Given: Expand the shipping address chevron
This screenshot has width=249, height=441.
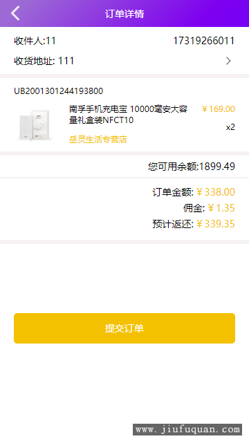Looking at the screenshot, I should tap(228, 61).
